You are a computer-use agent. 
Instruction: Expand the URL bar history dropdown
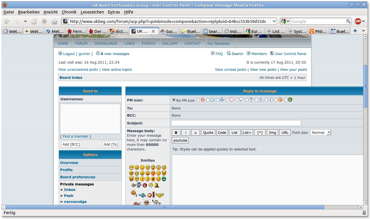click(274, 21)
